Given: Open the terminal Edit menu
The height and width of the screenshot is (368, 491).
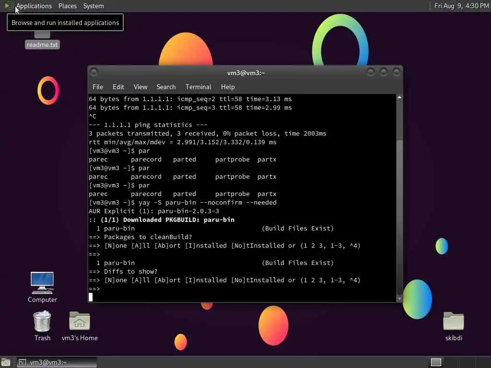Looking at the screenshot, I should pyautogui.click(x=118, y=87).
